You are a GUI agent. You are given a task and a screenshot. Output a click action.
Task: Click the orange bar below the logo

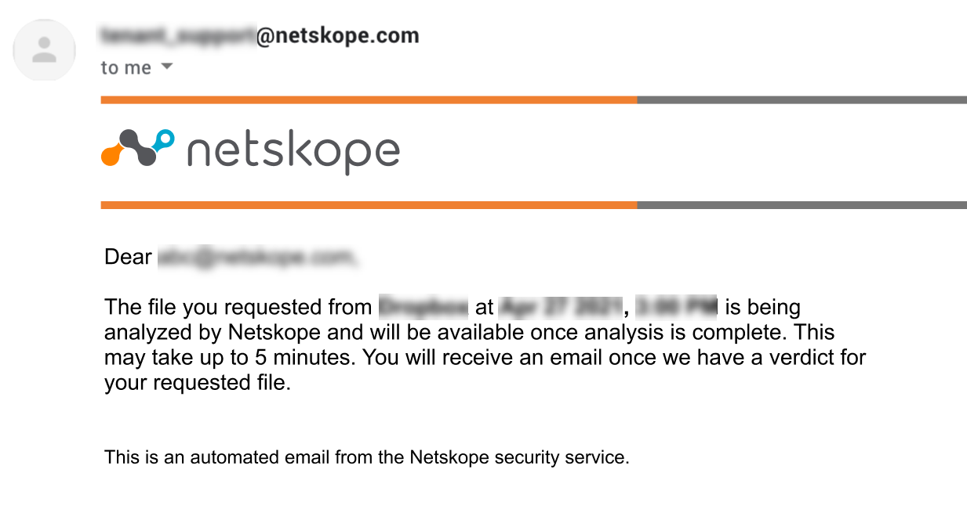pos(369,205)
